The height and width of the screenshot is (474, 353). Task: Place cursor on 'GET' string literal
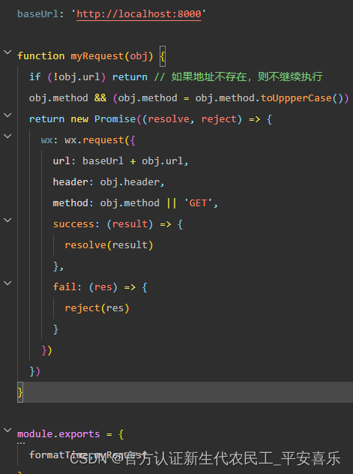[x=198, y=203]
